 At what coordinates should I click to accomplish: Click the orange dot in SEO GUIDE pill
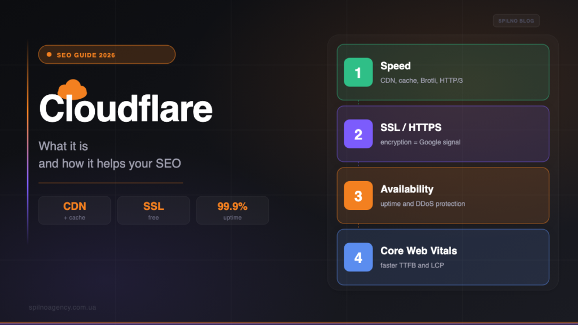49,55
